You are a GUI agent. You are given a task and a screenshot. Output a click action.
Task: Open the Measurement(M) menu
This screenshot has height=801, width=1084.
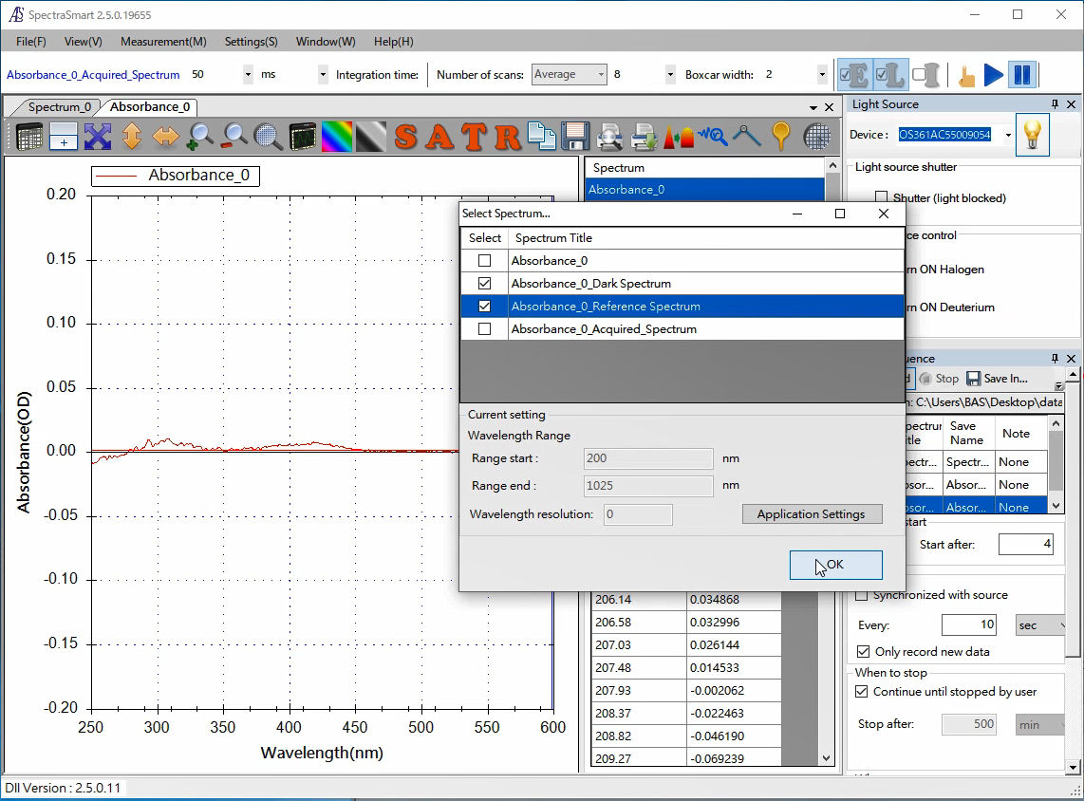coord(163,42)
